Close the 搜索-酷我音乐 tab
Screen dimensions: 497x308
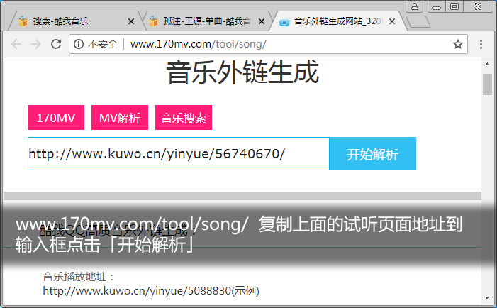[x=131, y=21]
